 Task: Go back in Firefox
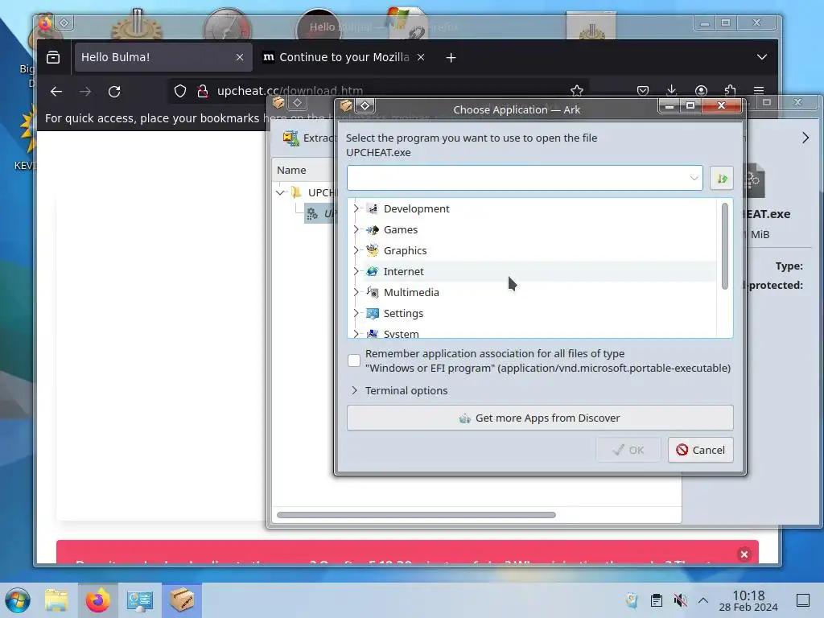[x=56, y=92]
